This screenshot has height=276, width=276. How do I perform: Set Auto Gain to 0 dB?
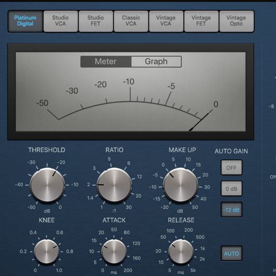[x=231, y=188]
